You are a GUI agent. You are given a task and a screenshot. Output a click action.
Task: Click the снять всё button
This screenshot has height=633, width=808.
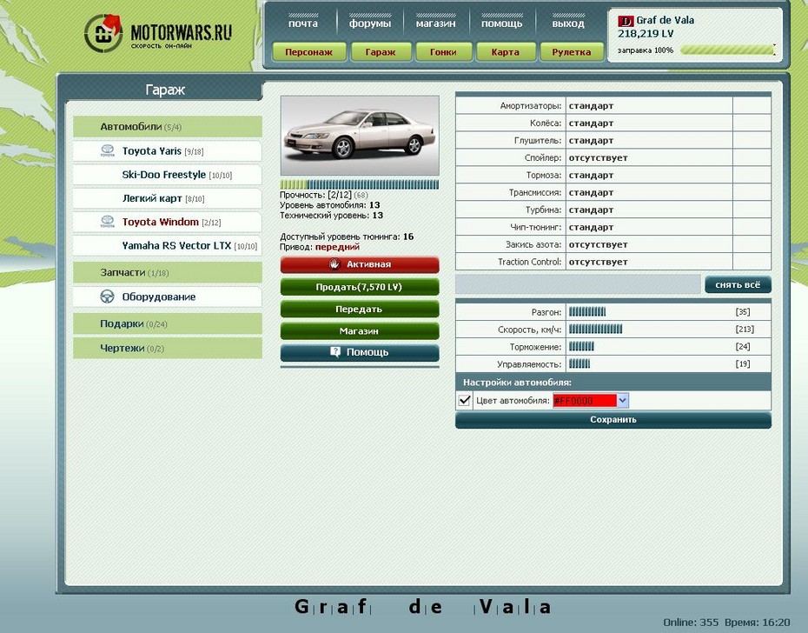[x=738, y=285]
